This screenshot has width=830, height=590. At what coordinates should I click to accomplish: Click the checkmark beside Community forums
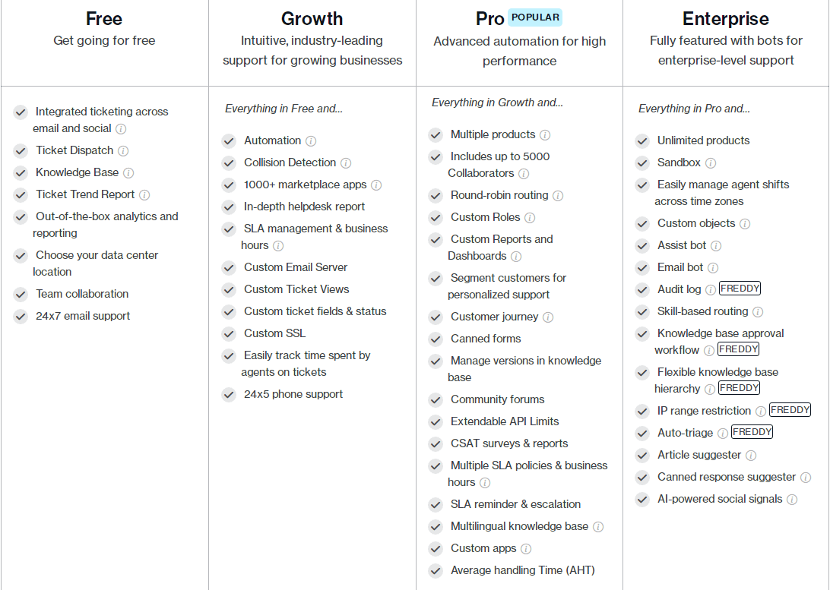point(436,400)
